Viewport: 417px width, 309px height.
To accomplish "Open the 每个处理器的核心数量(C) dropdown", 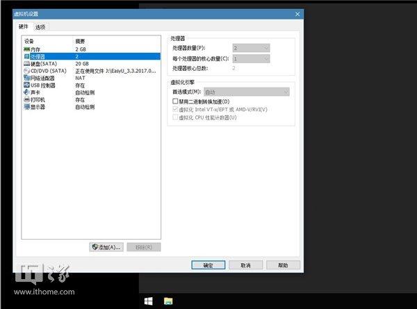I will point(251,59).
